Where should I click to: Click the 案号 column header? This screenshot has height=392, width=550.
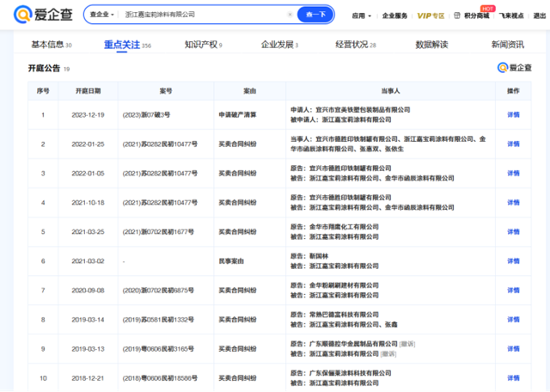click(x=166, y=91)
